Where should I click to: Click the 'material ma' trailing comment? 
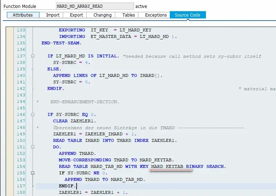(x=257, y=89)
